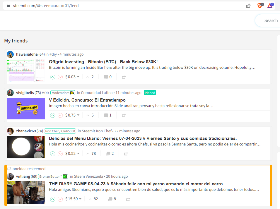Viewport: 280px width, 209px height.
Task: Open Brave Shields lion icon
Action: click(260, 6)
